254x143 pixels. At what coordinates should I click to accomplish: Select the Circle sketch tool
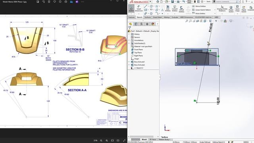[151, 6]
